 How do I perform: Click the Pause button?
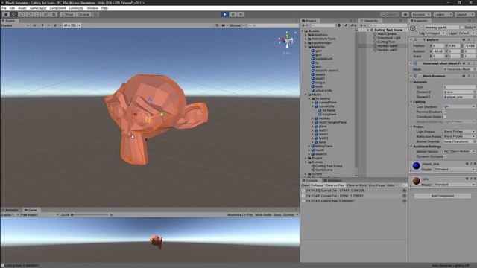(x=233, y=14)
